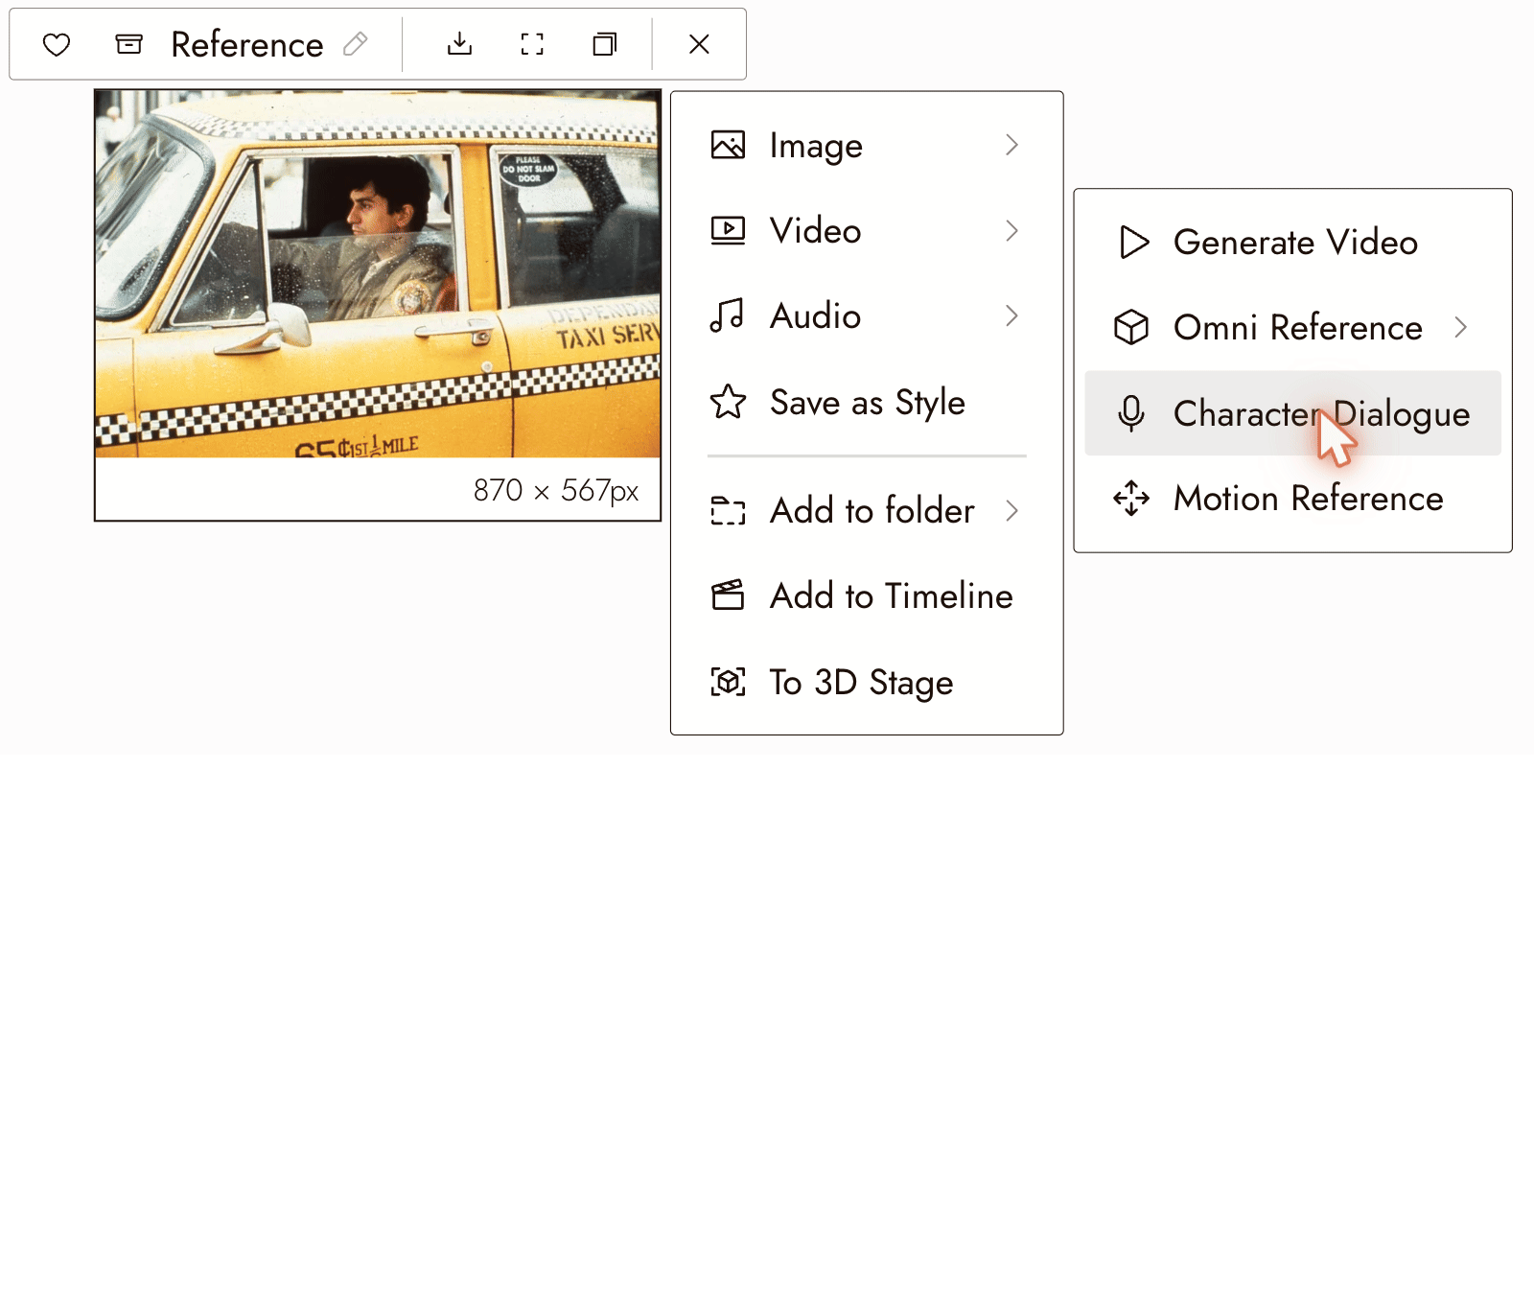Click the heart favorite icon
The width and height of the screenshot is (1534, 1306).
click(57, 44)
